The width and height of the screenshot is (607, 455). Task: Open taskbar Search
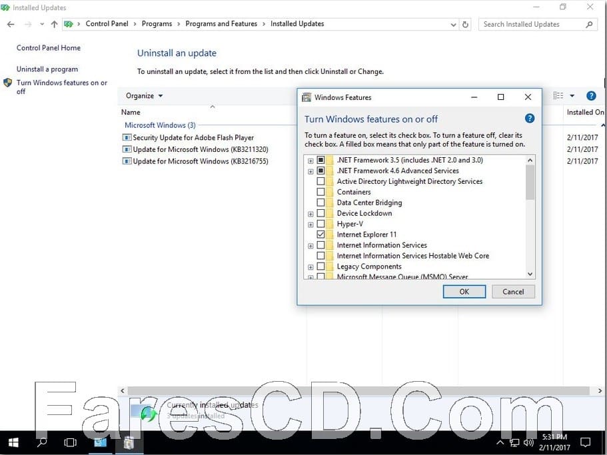pyautogui.click(x=42, y=442)
